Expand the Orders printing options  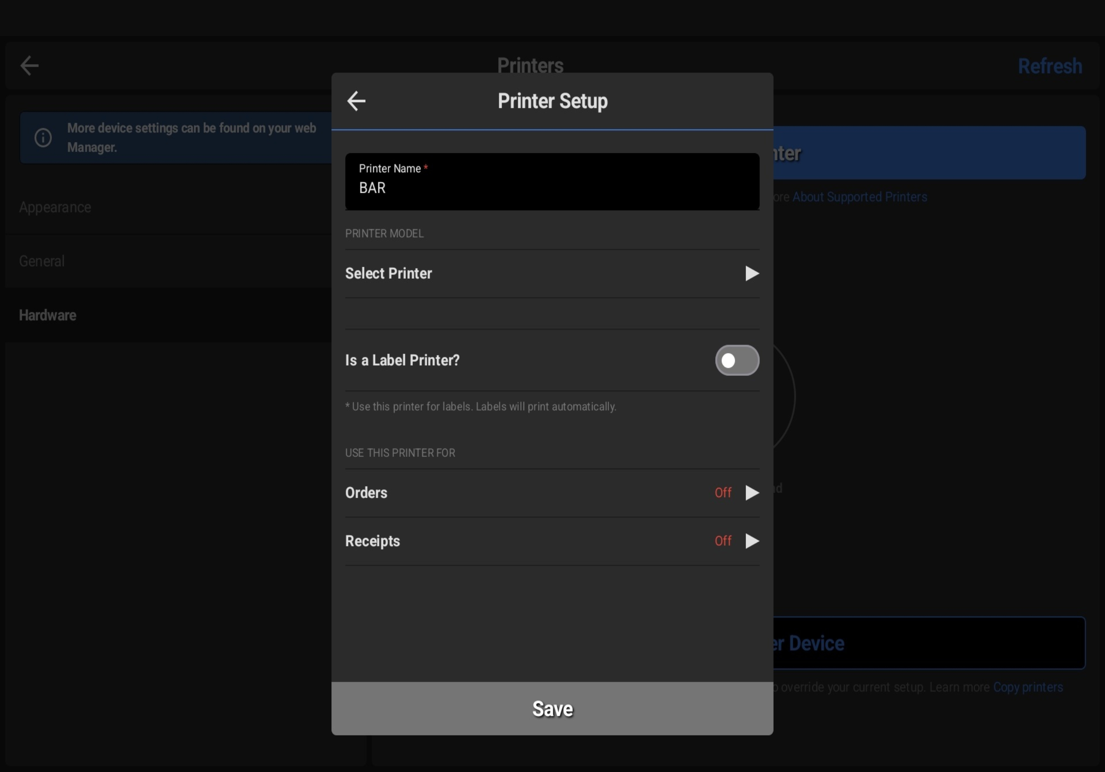(366, 493)
